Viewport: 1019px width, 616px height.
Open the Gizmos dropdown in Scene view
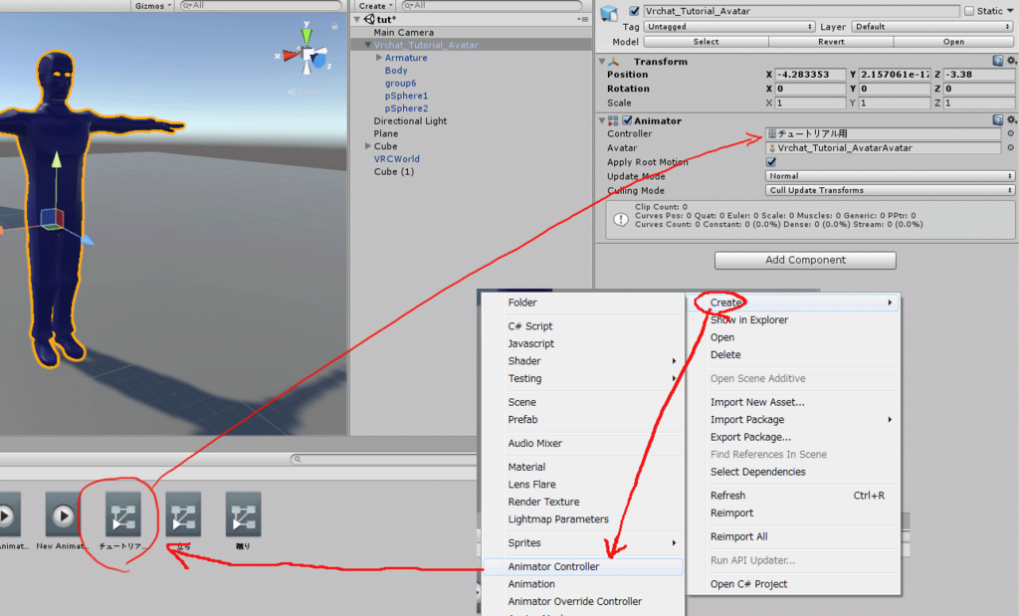coord(152,5)
